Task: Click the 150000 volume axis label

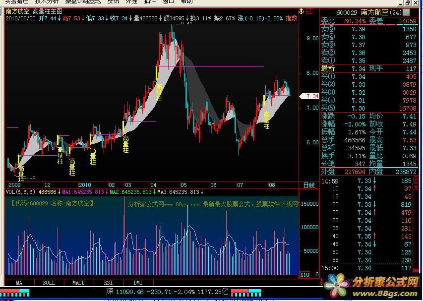Action: tap(310, 204)
